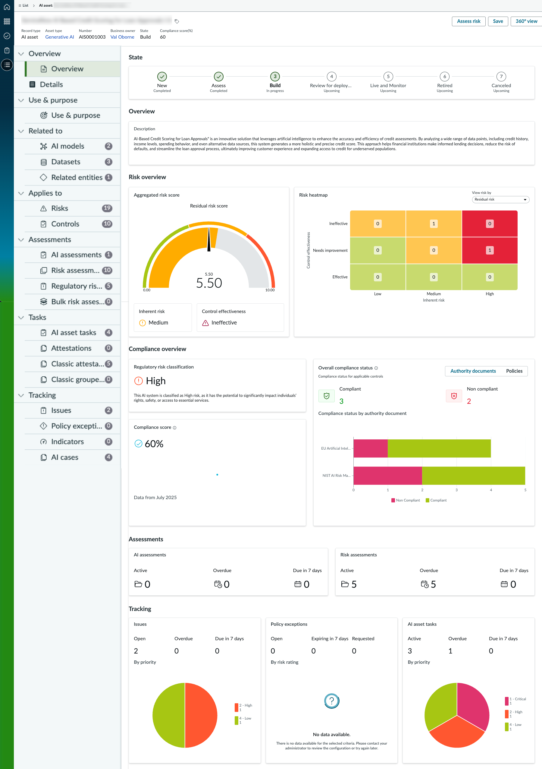The width and height of the screenshot is (542, 769).
Task: Click the Assess risk button
Action: point(468,21)
